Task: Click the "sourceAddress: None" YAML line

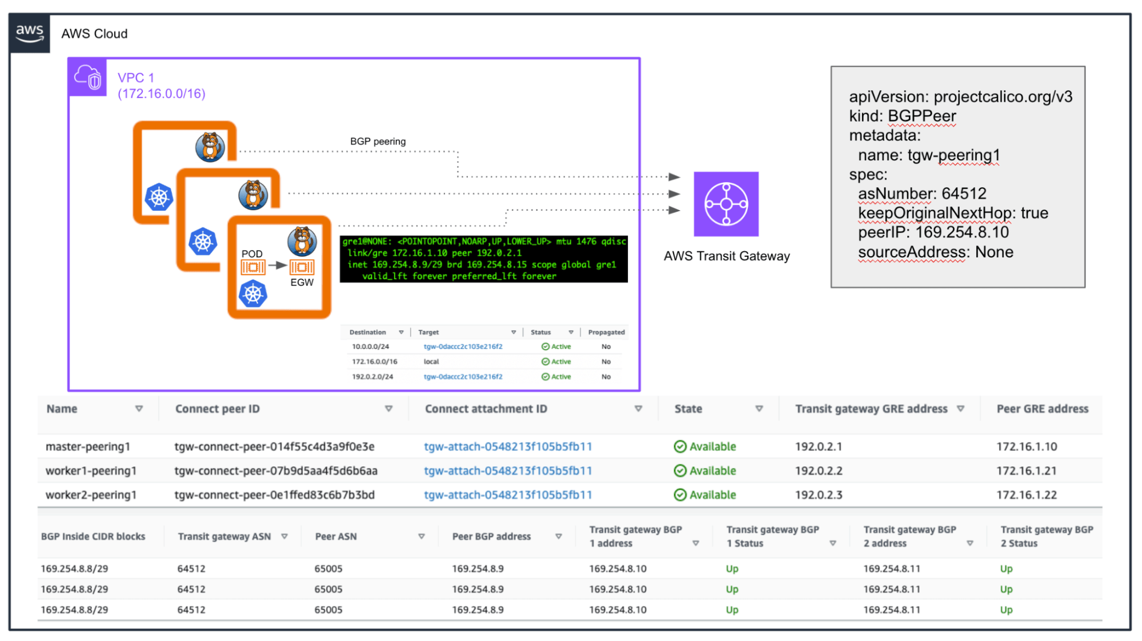Action: click(x=936, y=252)
